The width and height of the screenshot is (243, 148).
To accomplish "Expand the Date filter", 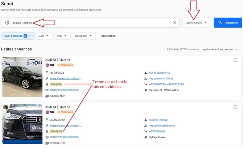I will pyautogui.click(x=44, y=36).
